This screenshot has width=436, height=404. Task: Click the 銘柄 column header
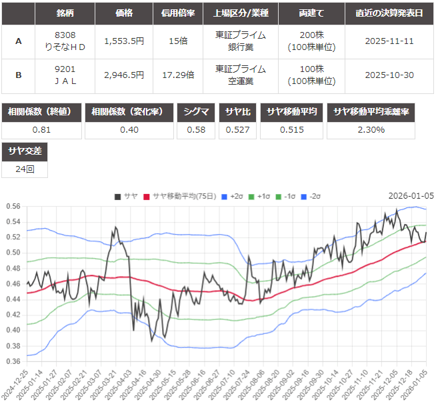[x=65, y=13]
